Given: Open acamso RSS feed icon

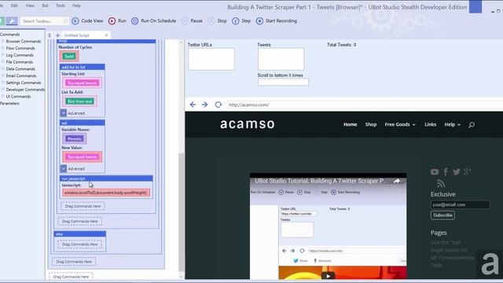Looking at the screenshot, I should pyautogui.click(x=441, y=184).
